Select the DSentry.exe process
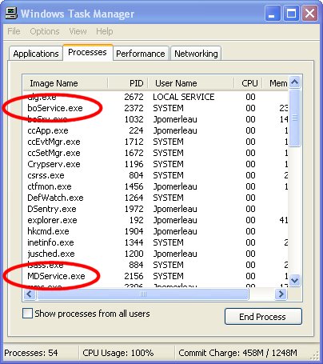Image resolution: width=323 pixels, height=364 pixels. (52, 209)
